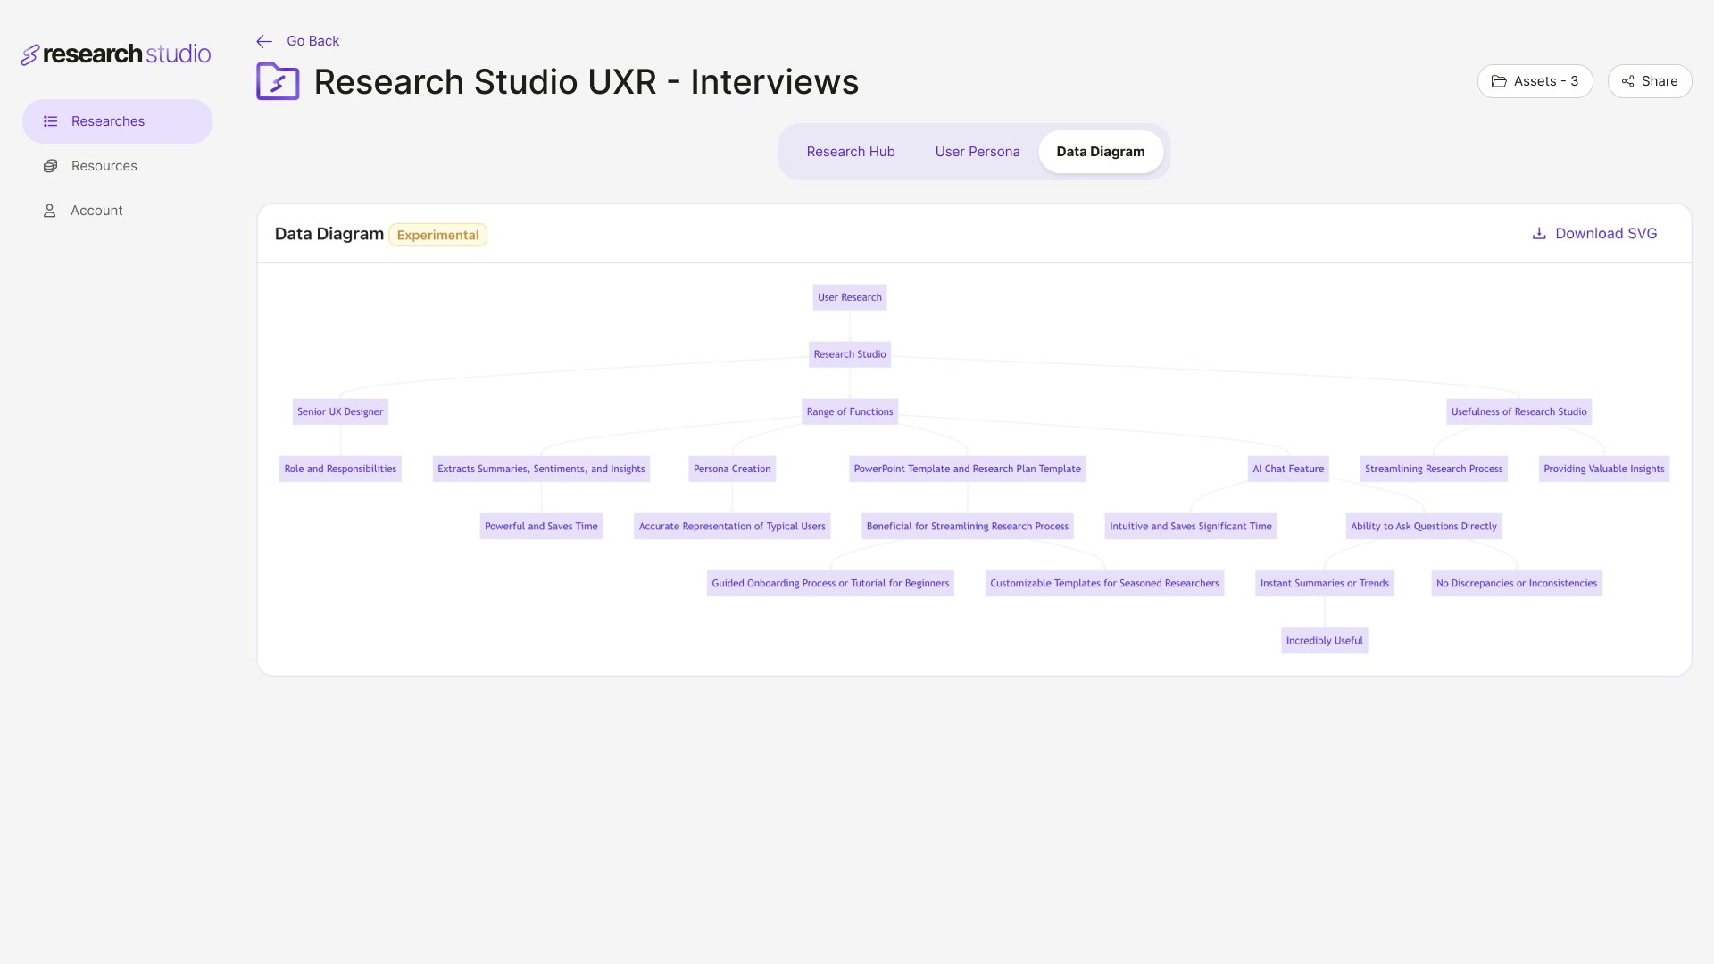Image resolution: width=1714 pixels, height=964 pixels.
Task: Click Intuitive and Saves Significant Time node
Action: click(1191, 526)
